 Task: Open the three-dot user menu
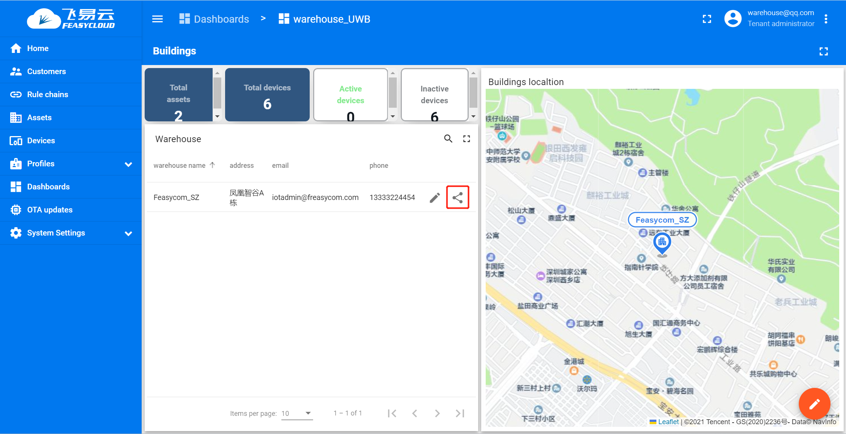(x=826, y=19)
